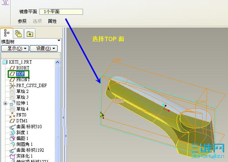This screenshot has height=162, width=228.
Task: Select DTM1 datum plane in tree
Action: 22,121
